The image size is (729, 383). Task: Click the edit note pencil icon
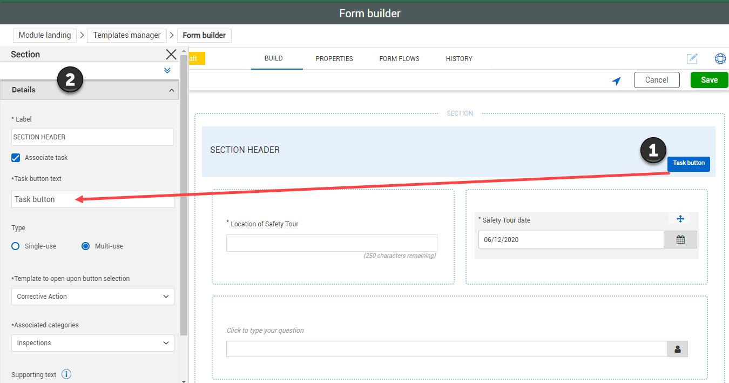tap(692, 58)
